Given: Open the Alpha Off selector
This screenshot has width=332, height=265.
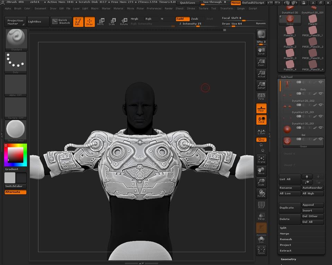Looking at the screenshot, I should (16, 85).
